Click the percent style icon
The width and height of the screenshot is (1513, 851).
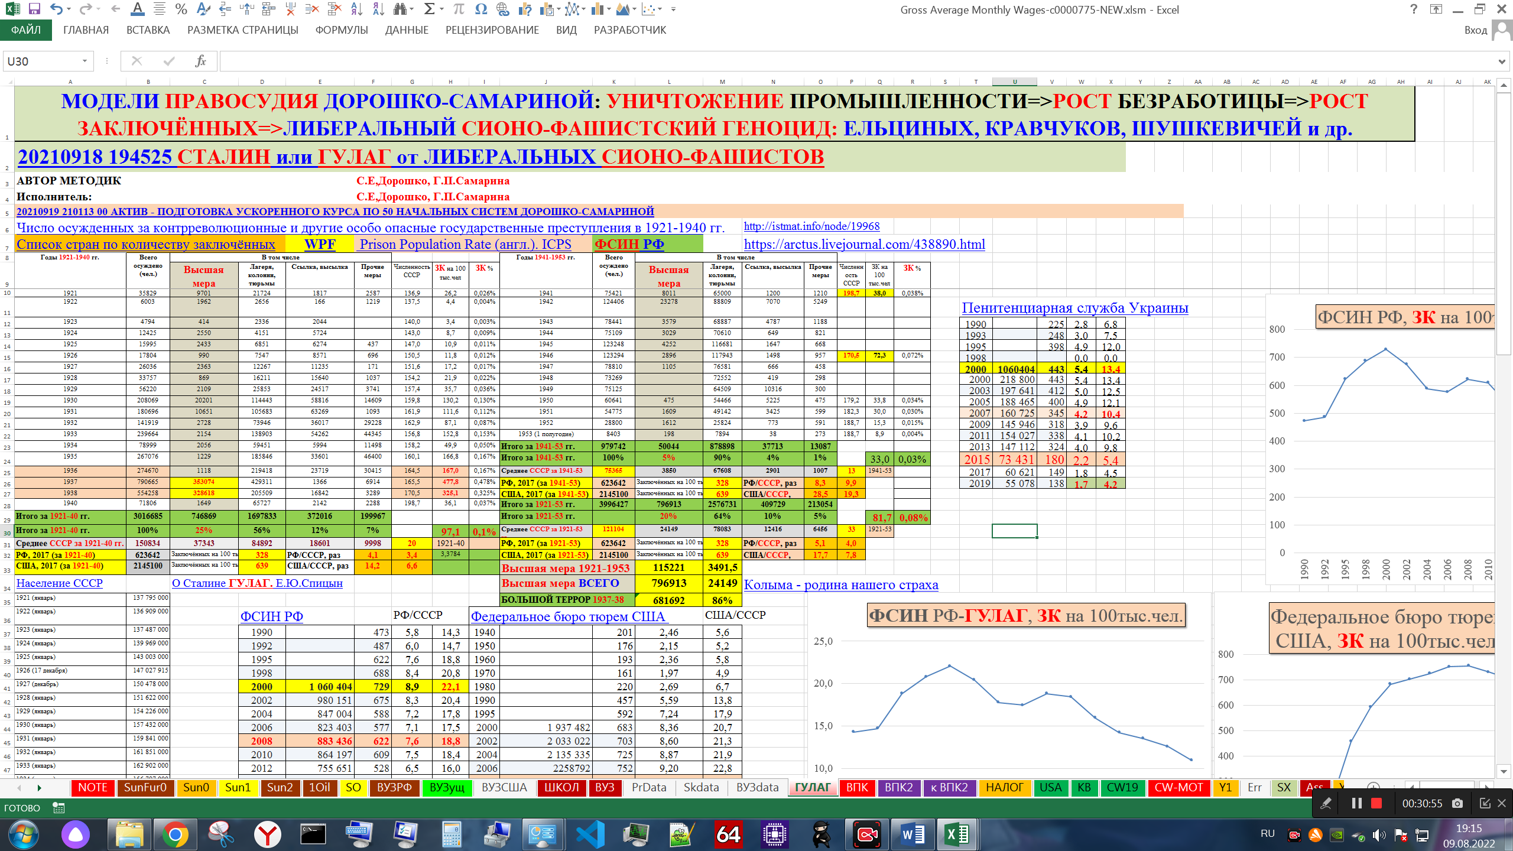181,9
